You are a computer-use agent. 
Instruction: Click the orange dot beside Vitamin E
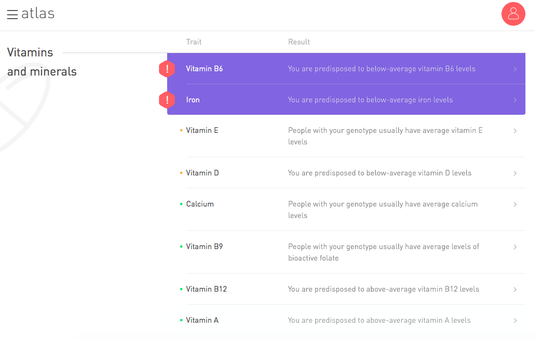[x=181, y=130]
